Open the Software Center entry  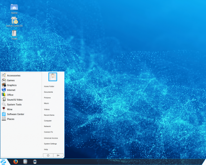13,114
